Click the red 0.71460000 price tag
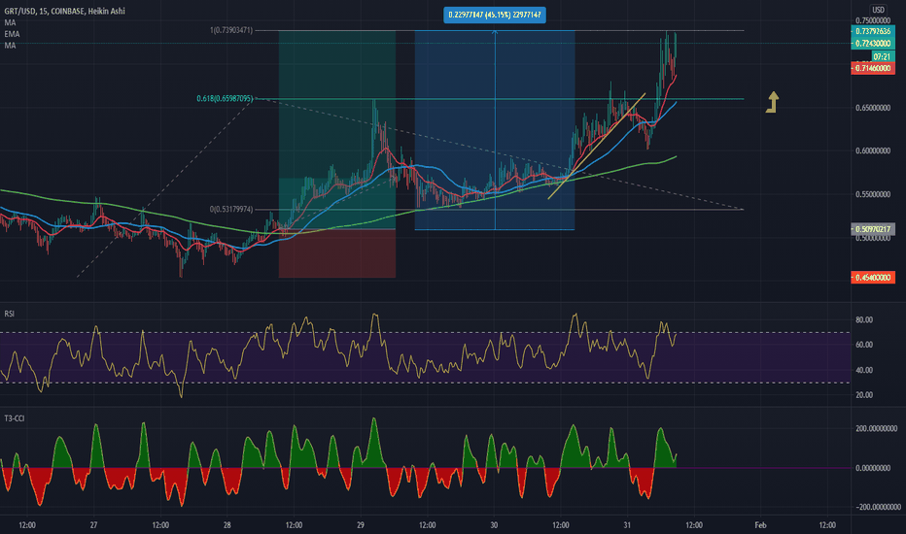The height and width of the screenshot is (534, 906). [873, 68]
